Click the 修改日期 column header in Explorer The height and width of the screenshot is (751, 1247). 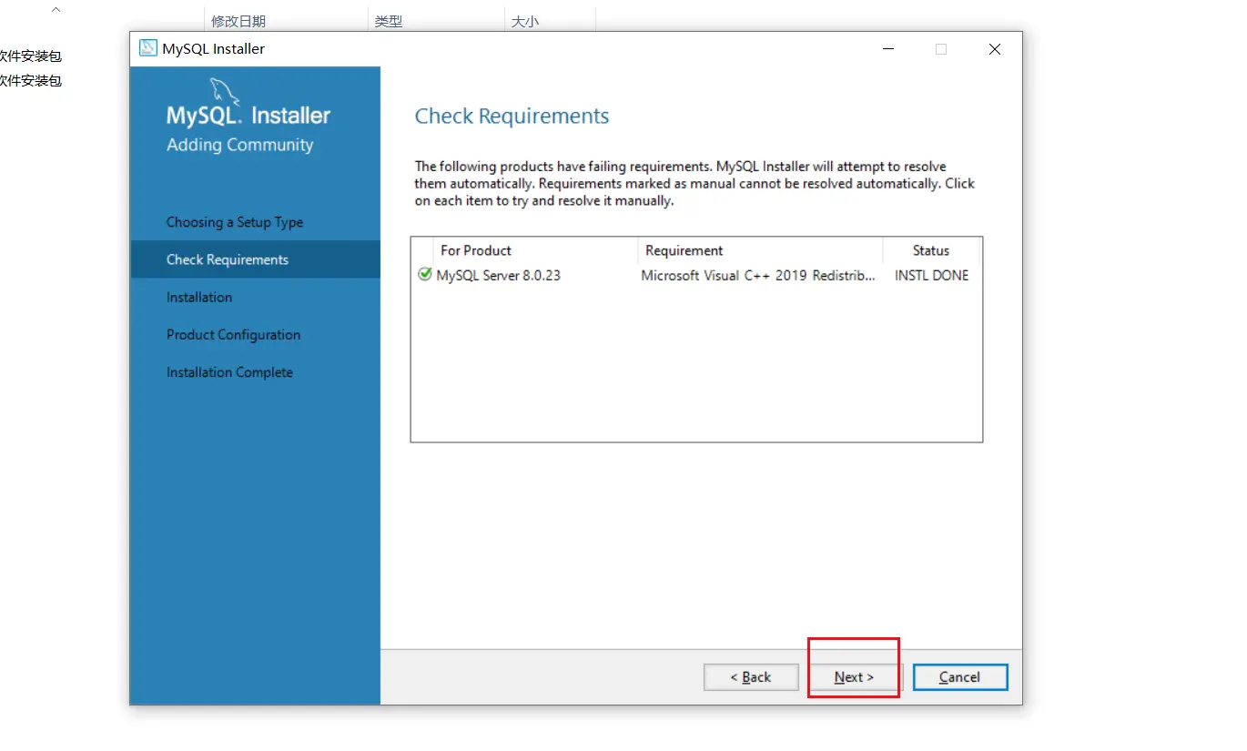[x=238, y=21]
